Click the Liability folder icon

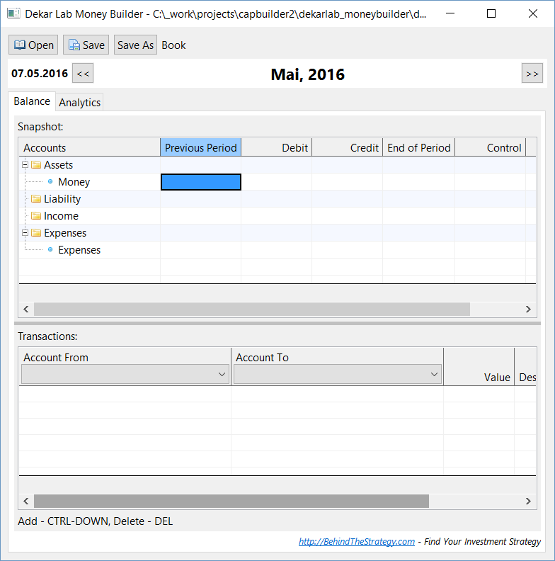click(36, 198)
